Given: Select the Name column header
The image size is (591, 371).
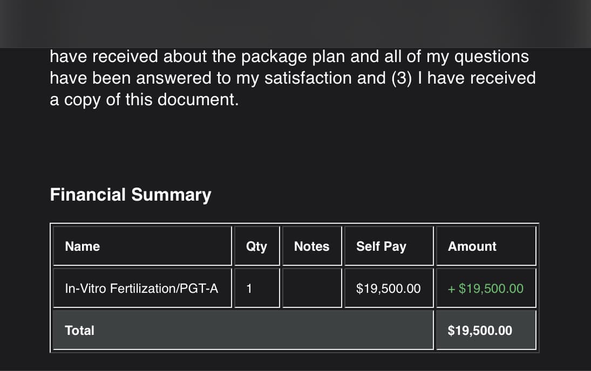Looking at the screenshot, I should pos(82,246).
